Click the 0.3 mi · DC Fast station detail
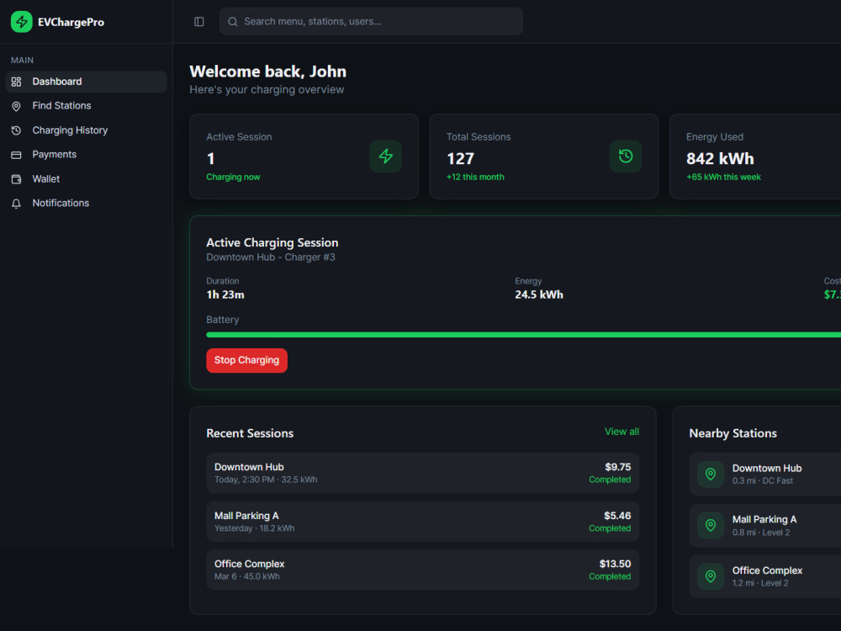This screenshot has height=631, width=841. [x=763, y=480]
